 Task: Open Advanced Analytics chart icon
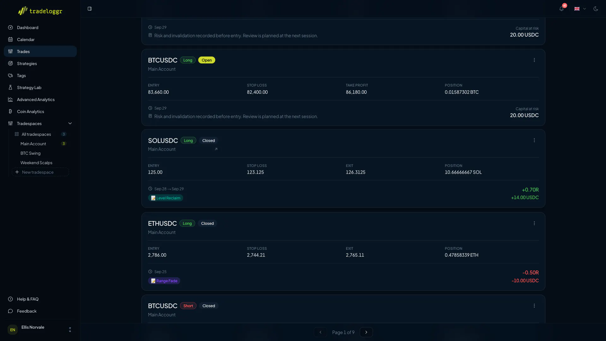coord(10,99)
